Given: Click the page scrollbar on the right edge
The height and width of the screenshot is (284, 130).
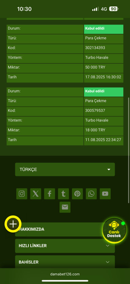Looking at the screenshot, I should tap(129, 150).
